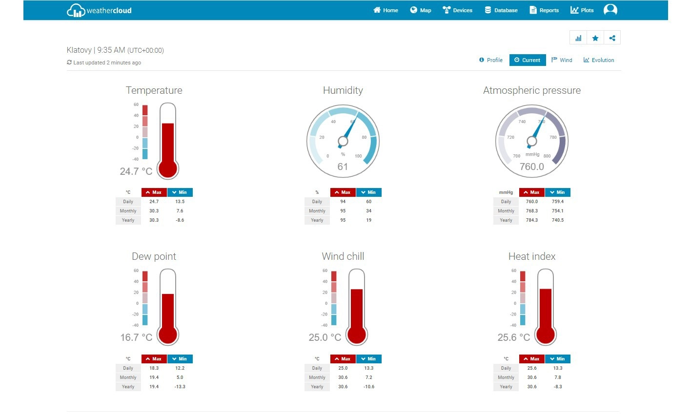Click the bar chart statistics icon
The image size is (691, 420).
[x=578, y=38]
